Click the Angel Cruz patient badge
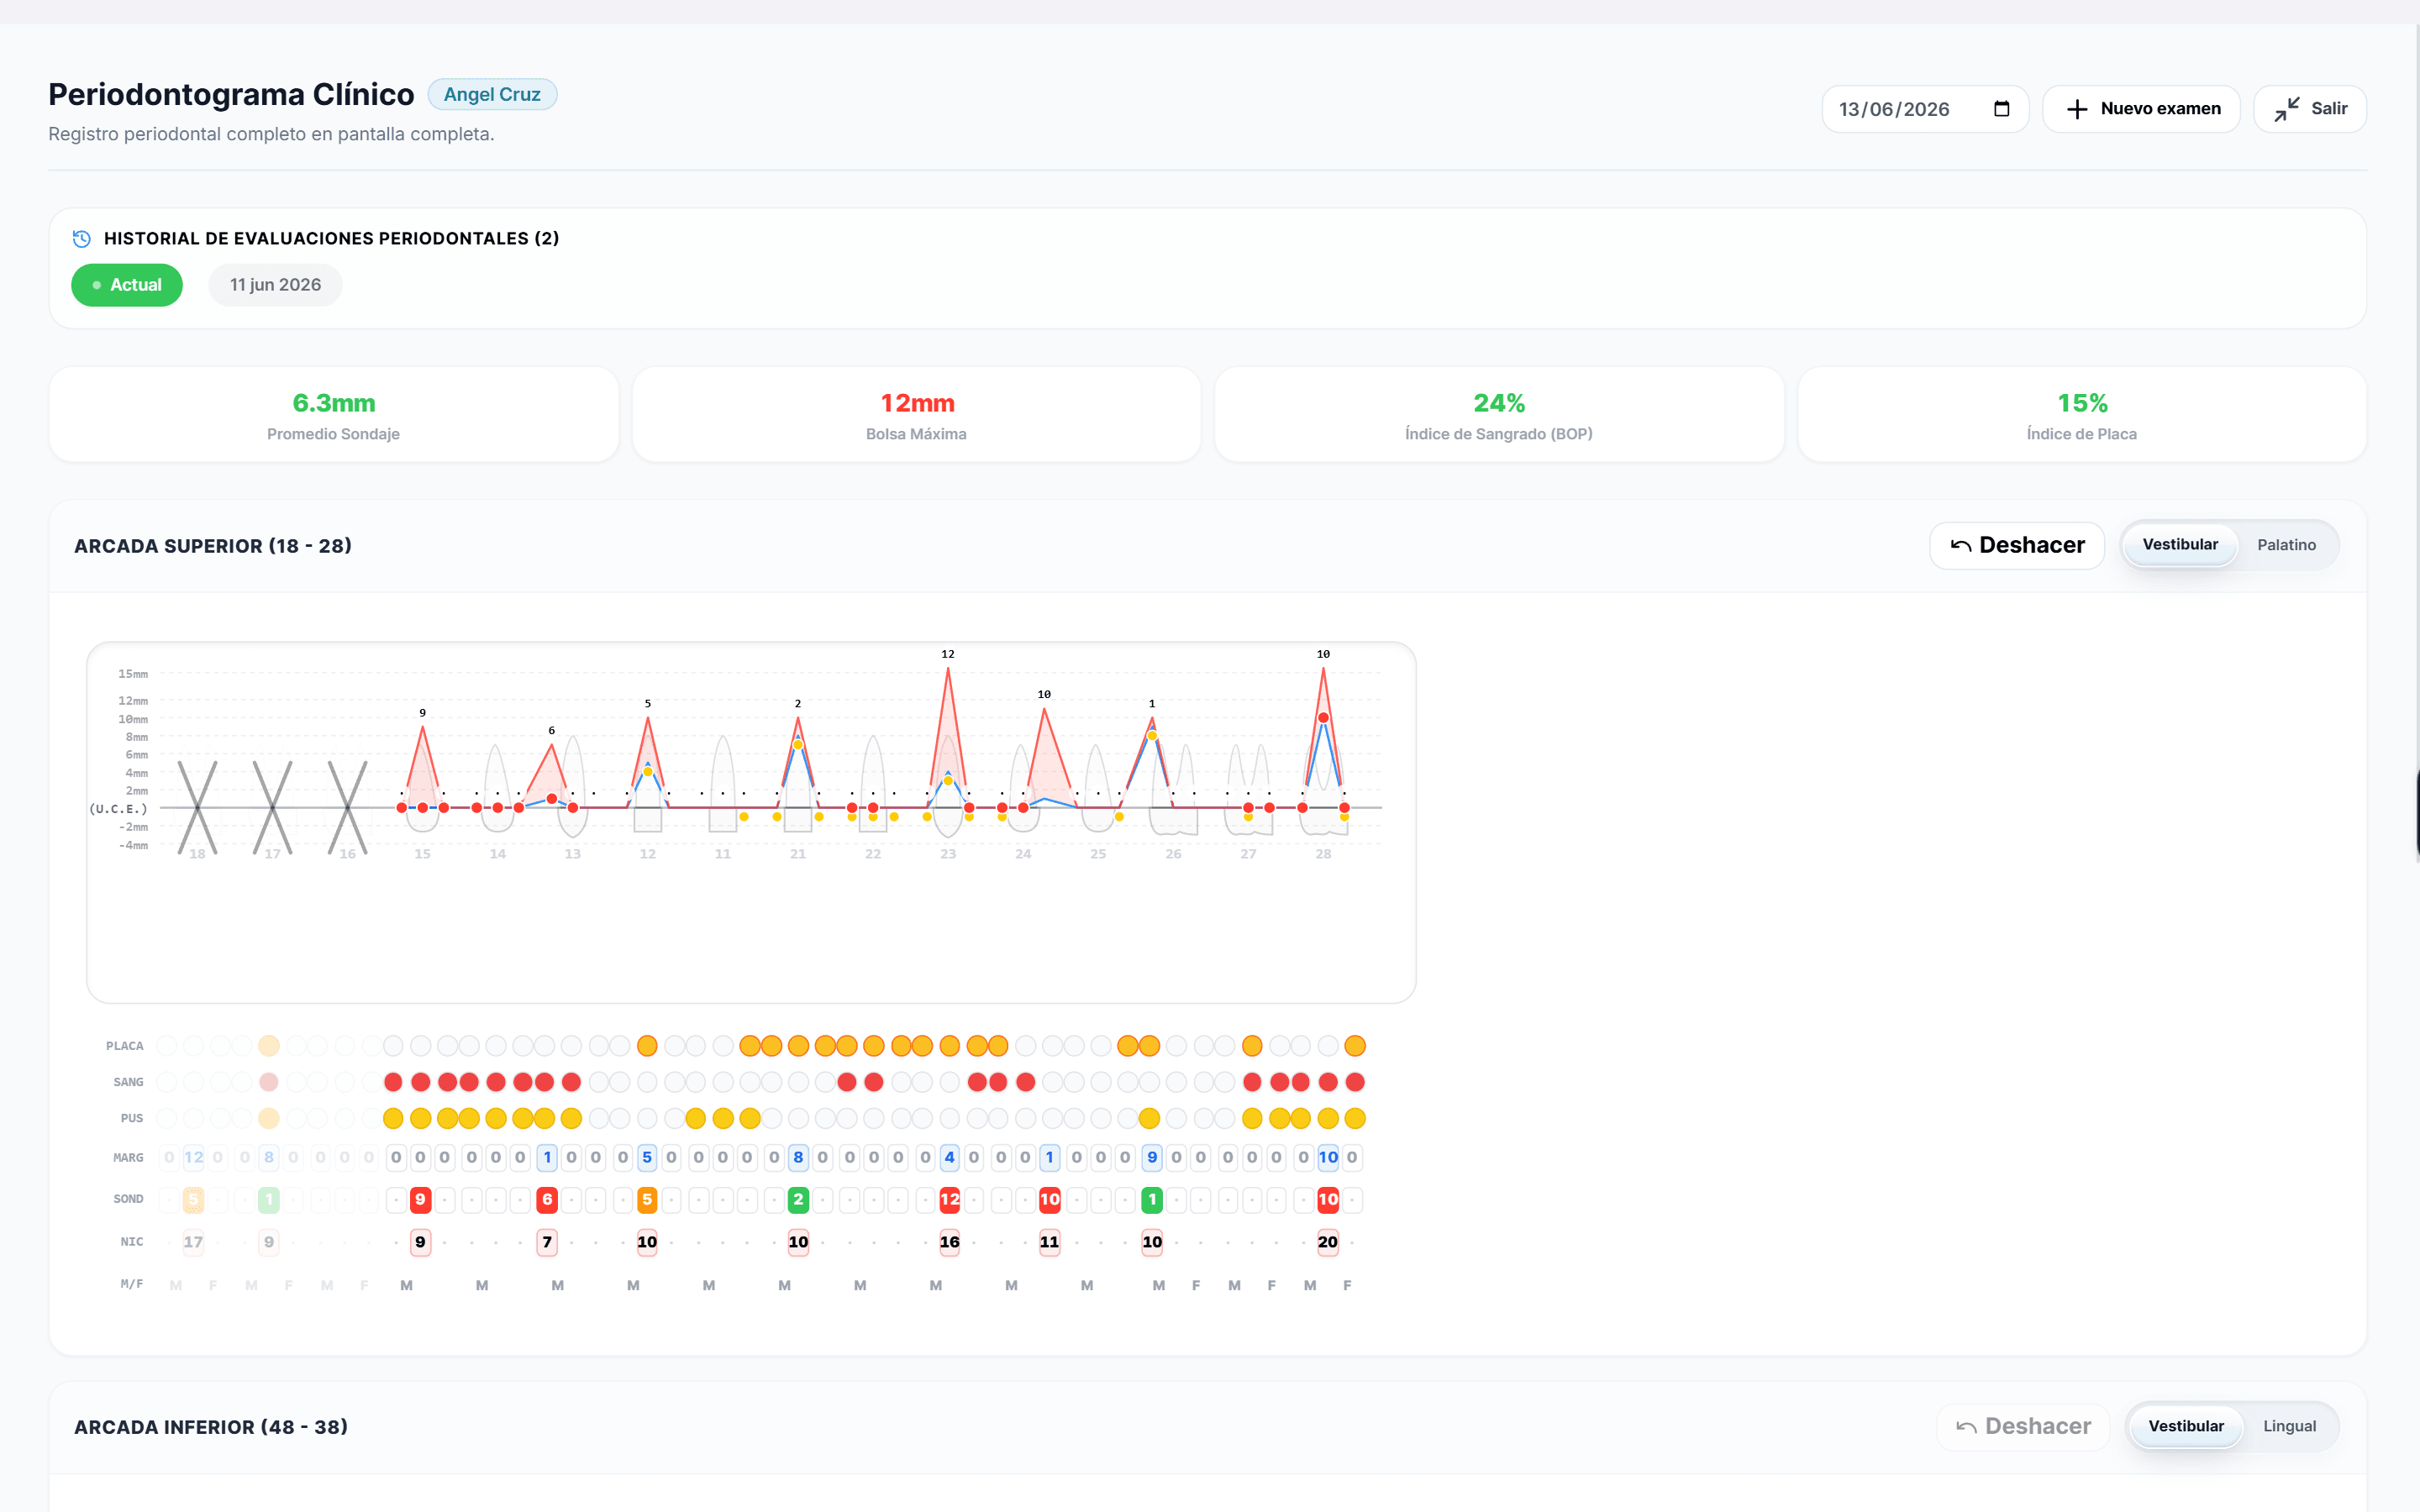The width and height of the screenshot is (2420, 1512). (492, 94)
